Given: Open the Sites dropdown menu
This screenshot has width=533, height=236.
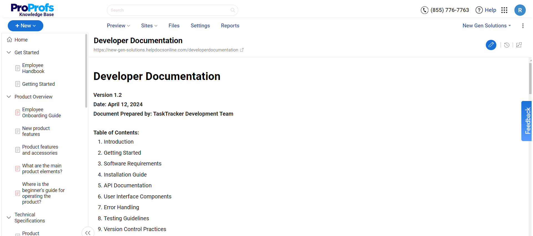Looking at the screenshot, I should pyautogui.click(x=149, y=26).
